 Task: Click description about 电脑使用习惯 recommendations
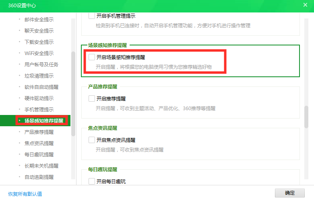pos(154,67)
